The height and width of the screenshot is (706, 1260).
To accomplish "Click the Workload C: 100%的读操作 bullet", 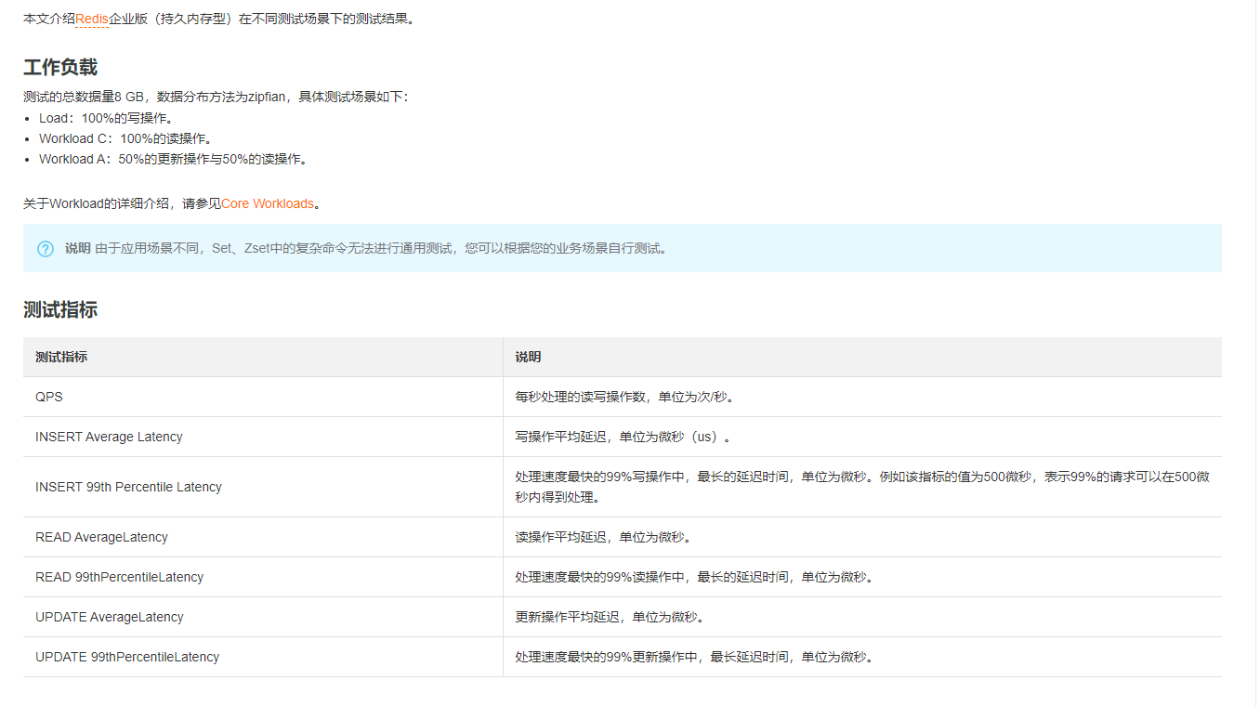I will [125, 138].
